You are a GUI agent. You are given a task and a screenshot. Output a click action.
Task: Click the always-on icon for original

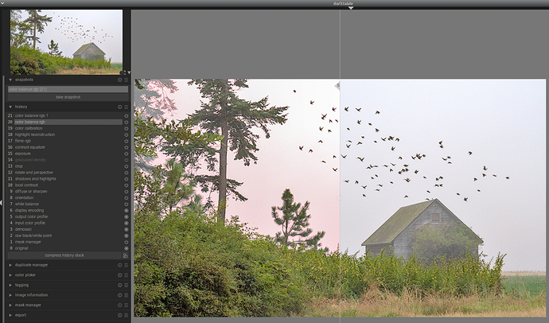pos(126,248)
